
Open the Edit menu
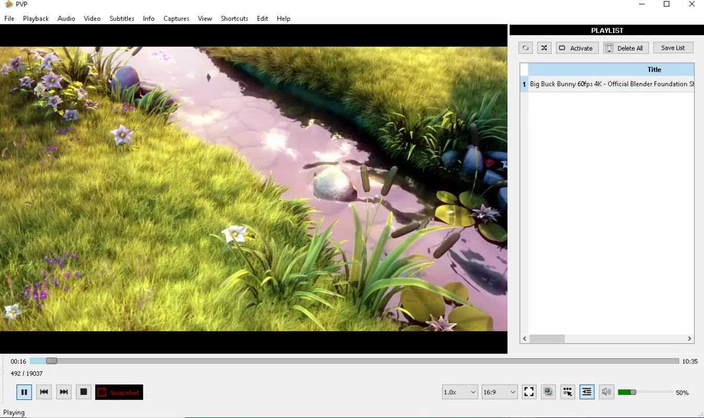[263, 18]
